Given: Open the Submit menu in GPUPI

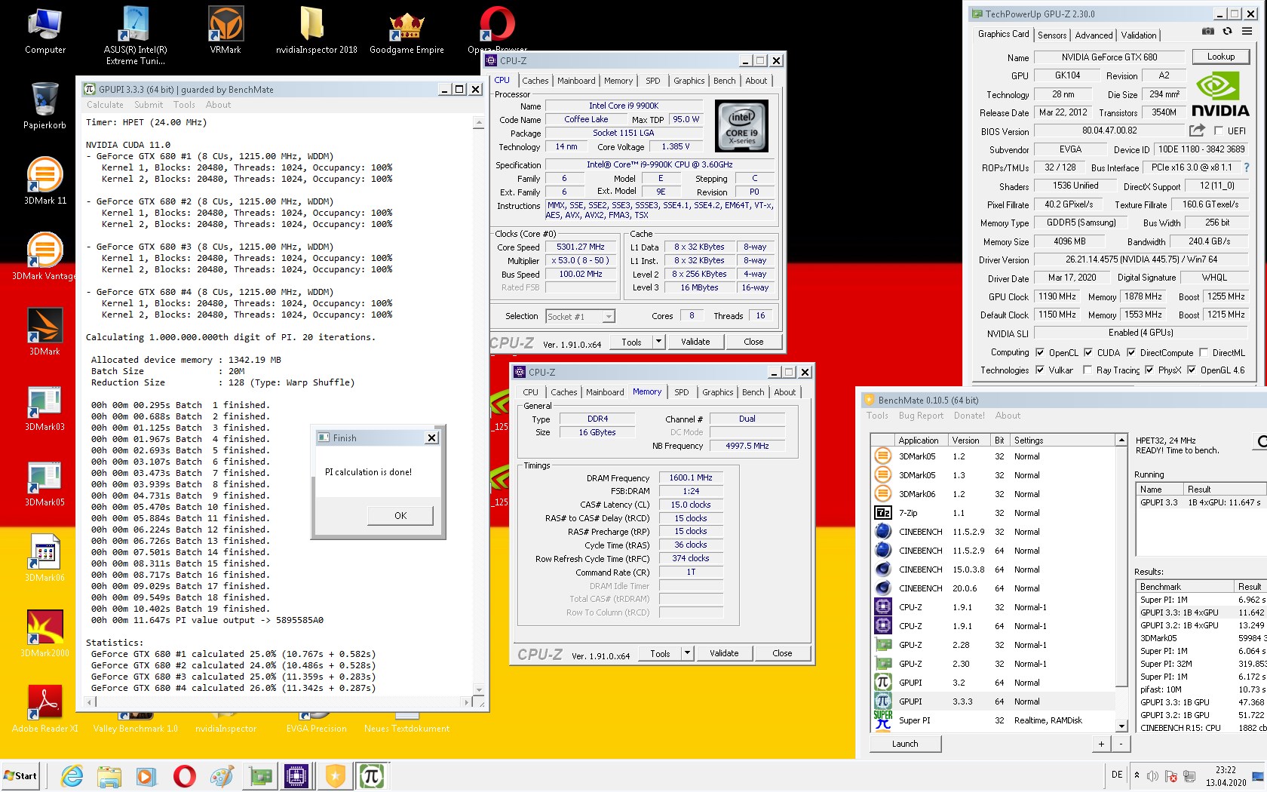Looking at the screenshot, I should [x=149, y=105].
